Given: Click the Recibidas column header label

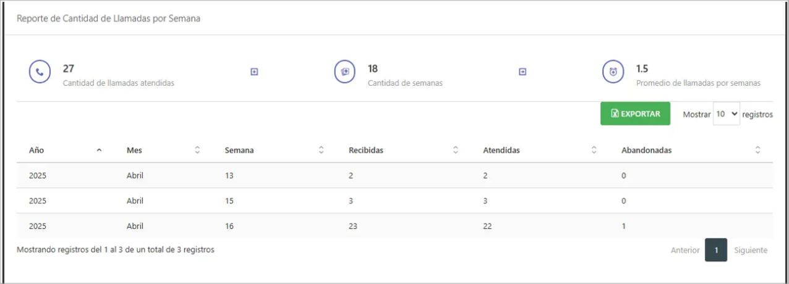Looking at the screenshot, I should click(x=366, y=150).
